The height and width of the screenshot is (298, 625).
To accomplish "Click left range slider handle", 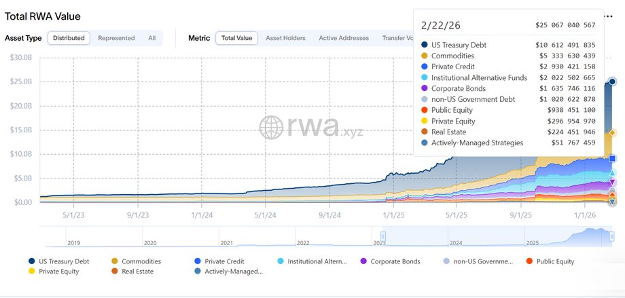I will (x=374, y=236).
